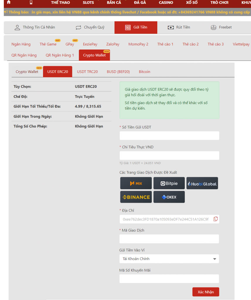Open the MIX exchange logo
Image resolution: width=251 pixels, height=300 pixels.
(136, 183)
